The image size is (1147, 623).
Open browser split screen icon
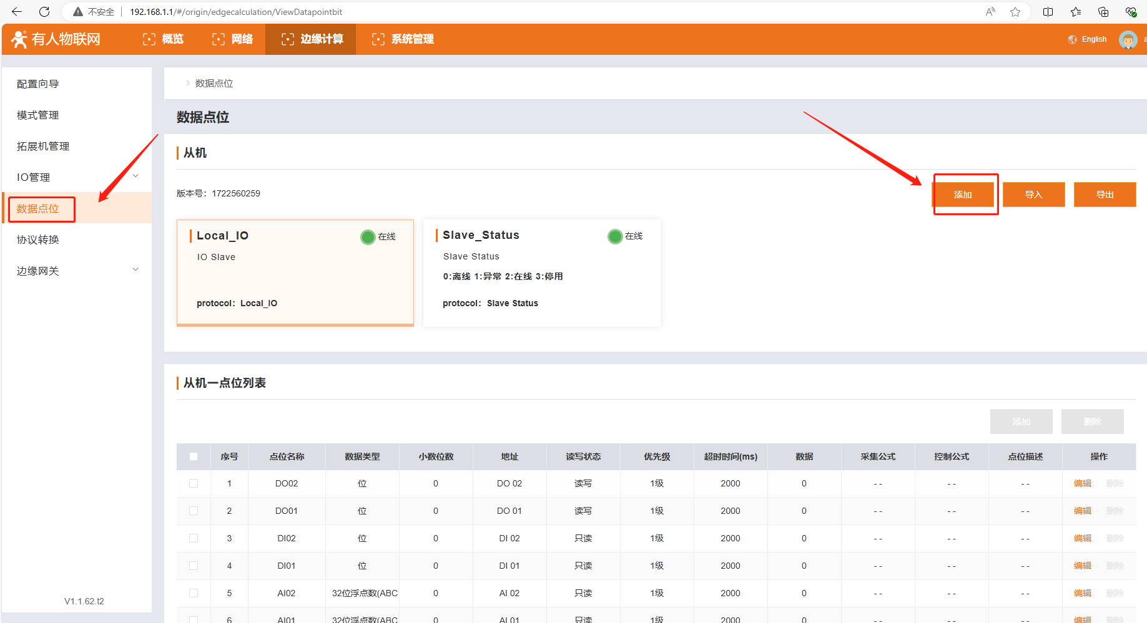pyautogui.click(x=1048, y=12)
